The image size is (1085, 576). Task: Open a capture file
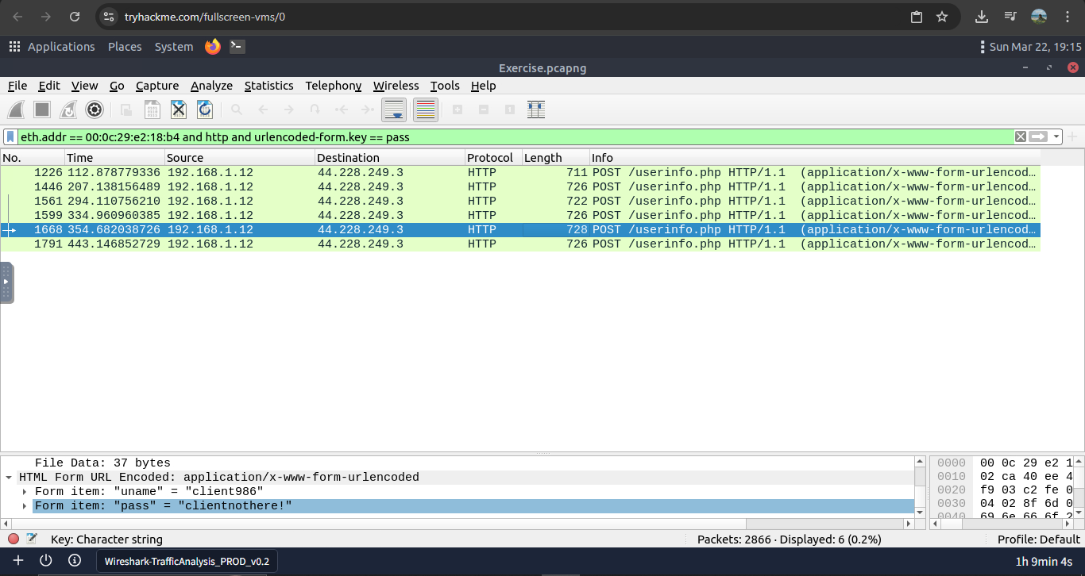click(x=126, y=109)
